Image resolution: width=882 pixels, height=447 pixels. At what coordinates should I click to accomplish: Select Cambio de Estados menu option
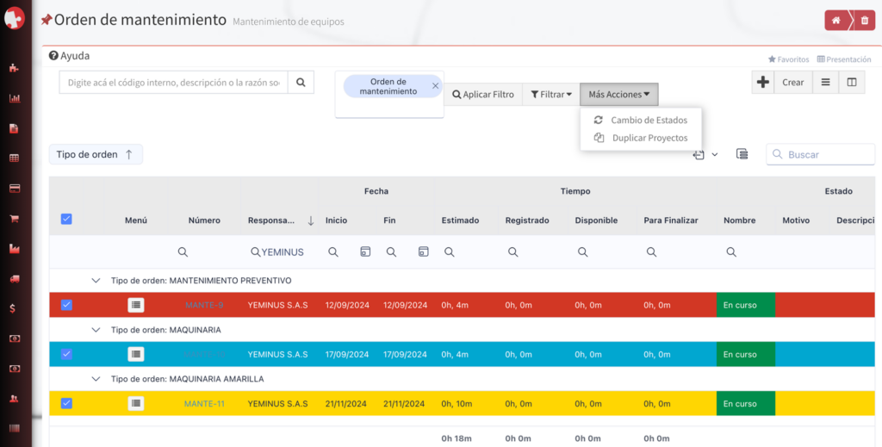pyautogui.click(x=649, y=120)
